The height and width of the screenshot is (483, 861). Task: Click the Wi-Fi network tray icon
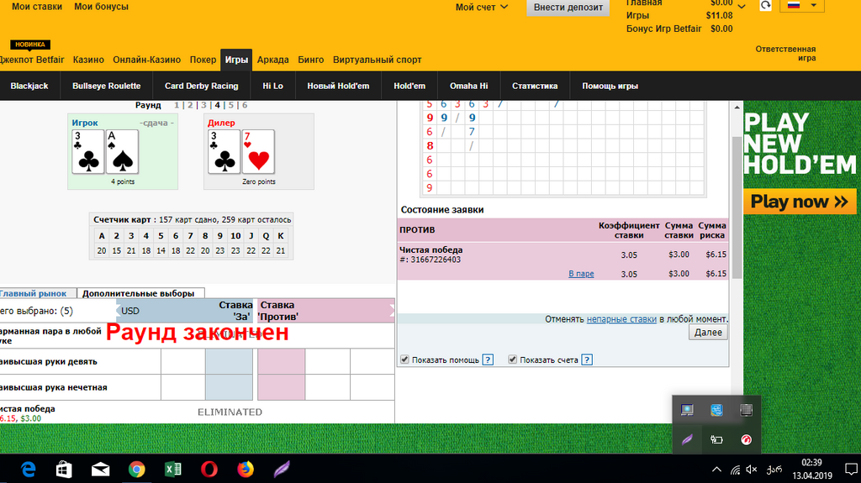tap(735, 470)
